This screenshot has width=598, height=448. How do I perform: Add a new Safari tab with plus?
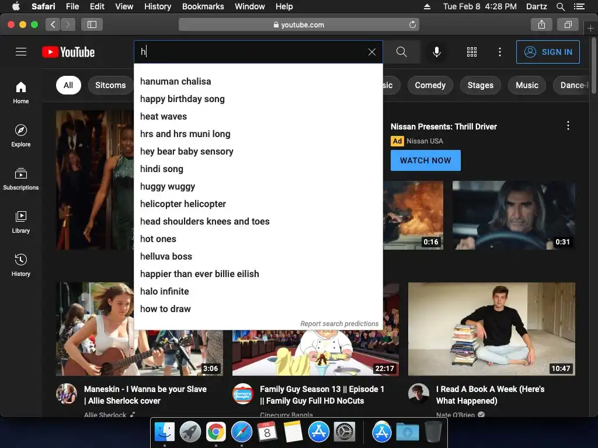pos(590,28)
